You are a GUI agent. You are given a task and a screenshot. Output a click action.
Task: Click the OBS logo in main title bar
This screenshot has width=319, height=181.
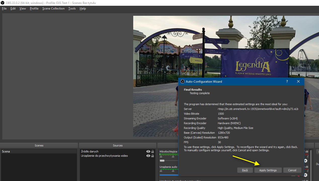(3, 3)
